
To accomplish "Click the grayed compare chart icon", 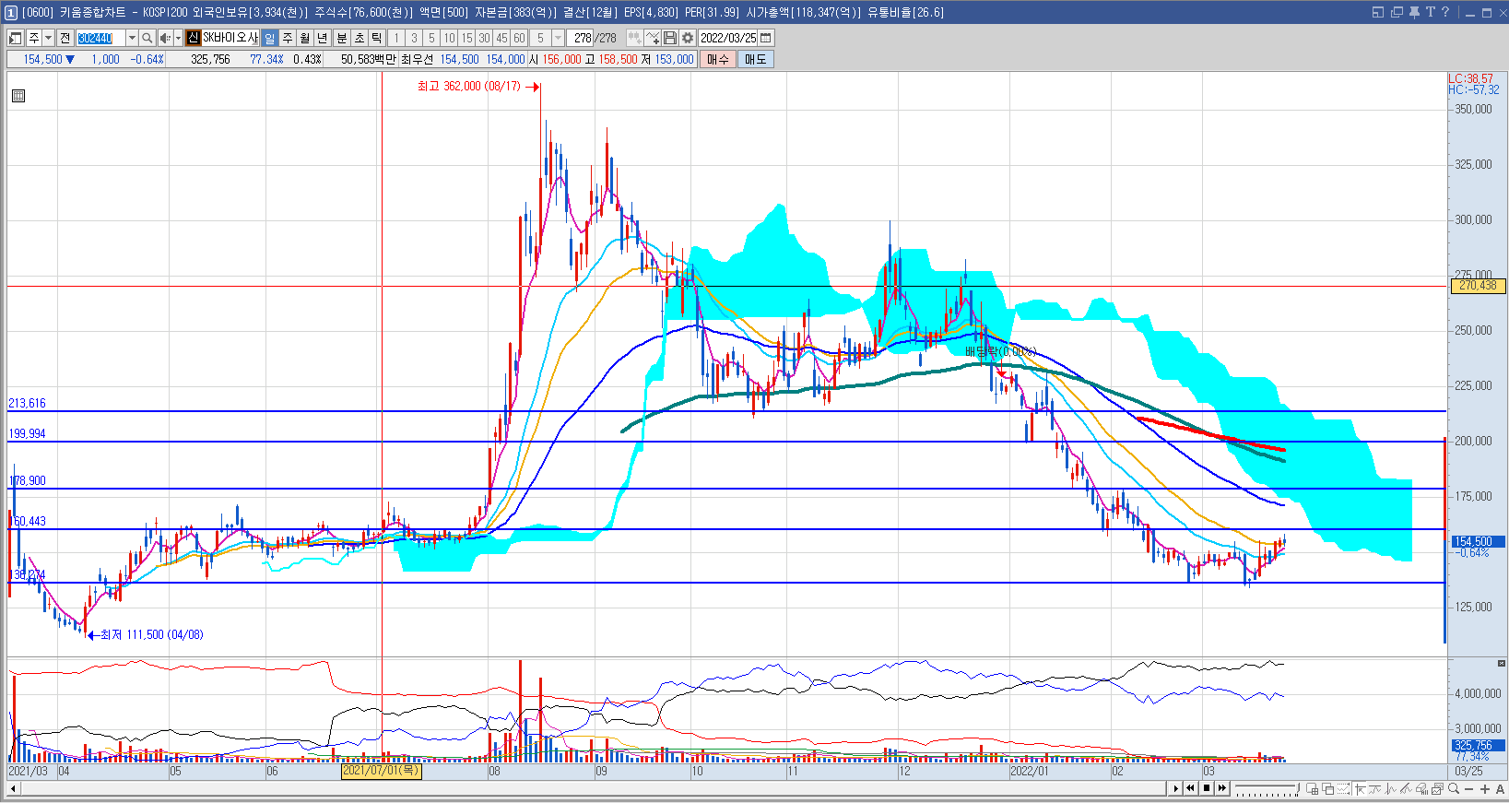I will (635, 38).
